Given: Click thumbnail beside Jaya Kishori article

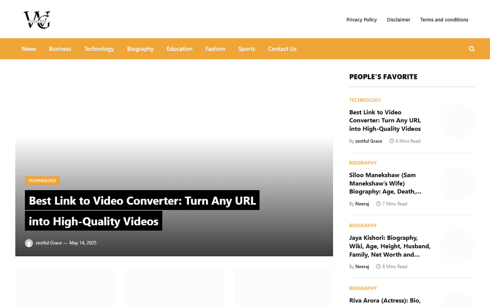Looking at the screenshot, I should (x=457, y=246).
